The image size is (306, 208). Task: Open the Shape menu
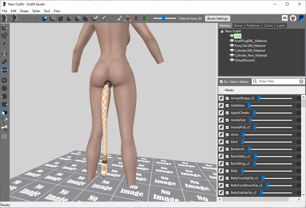pyautogui.click(x=24, y=11)
